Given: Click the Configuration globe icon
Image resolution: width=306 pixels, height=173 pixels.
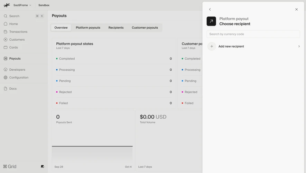Looking at the screenshot, I should pos(6,78).
